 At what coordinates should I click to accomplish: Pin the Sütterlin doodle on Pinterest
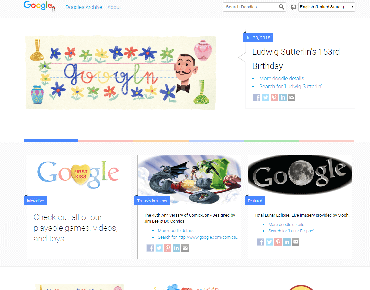(274, 98)
